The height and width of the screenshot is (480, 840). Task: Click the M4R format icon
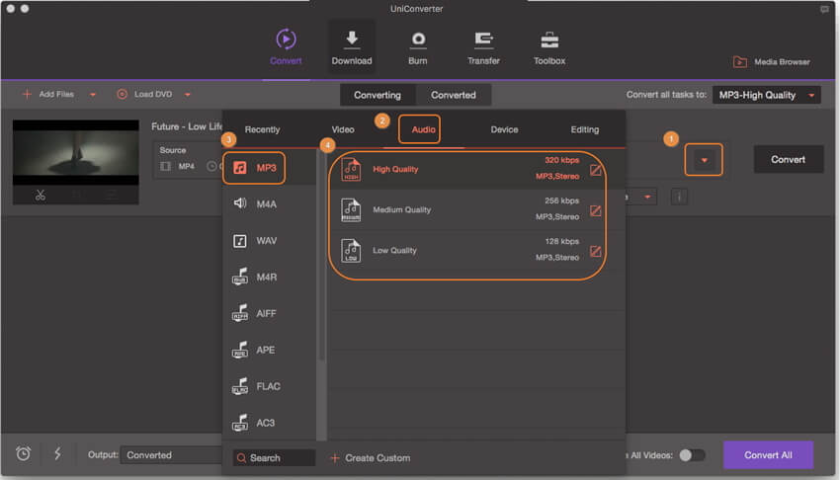239,277
